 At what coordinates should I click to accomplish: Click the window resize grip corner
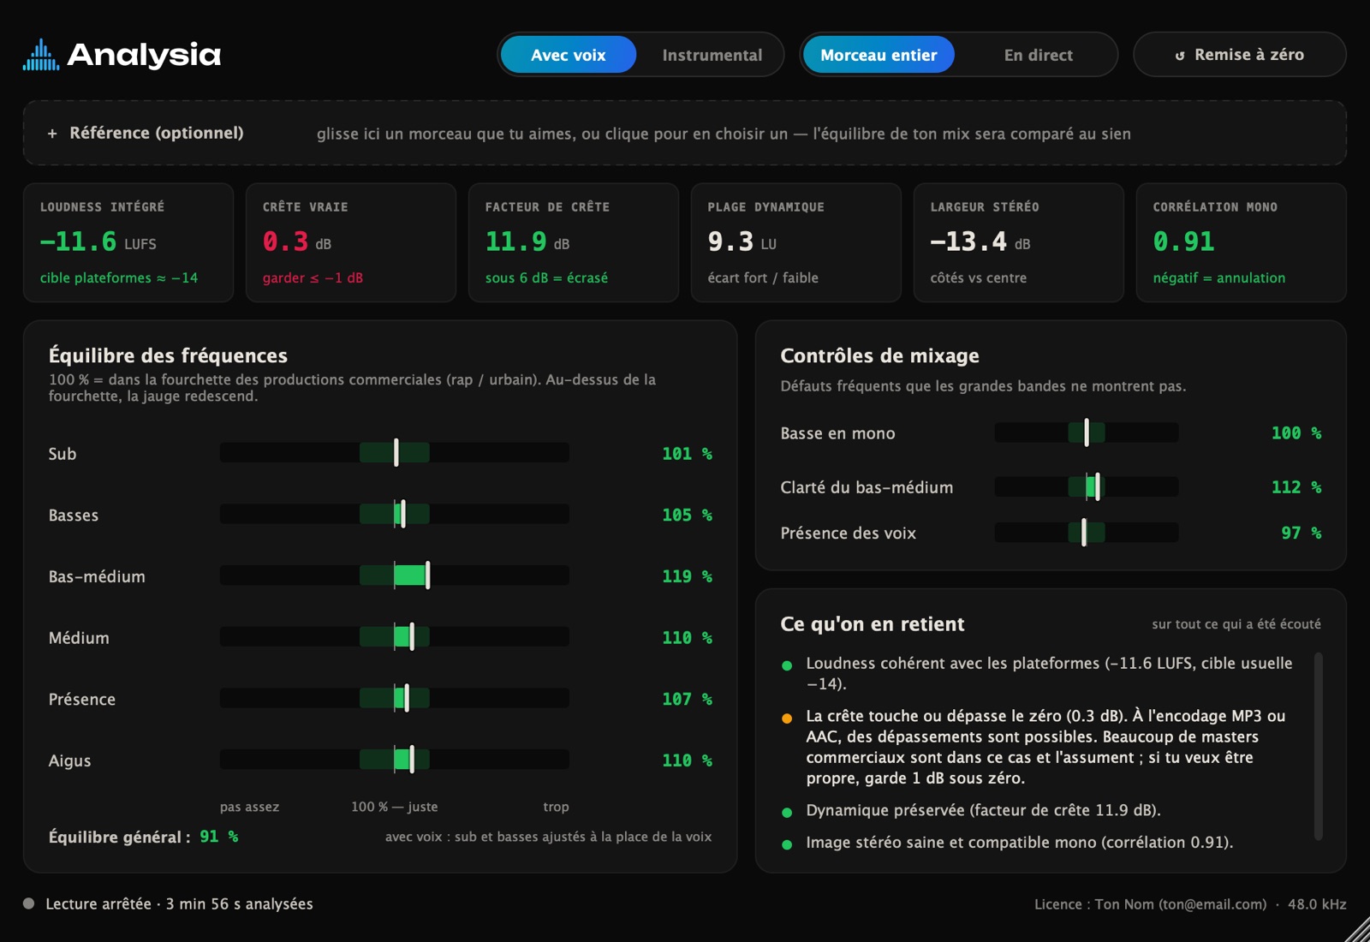pos(1358,930)
